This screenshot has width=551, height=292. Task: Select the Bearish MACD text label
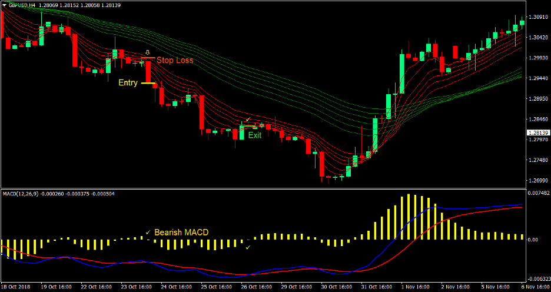click(x=181, y=233)
